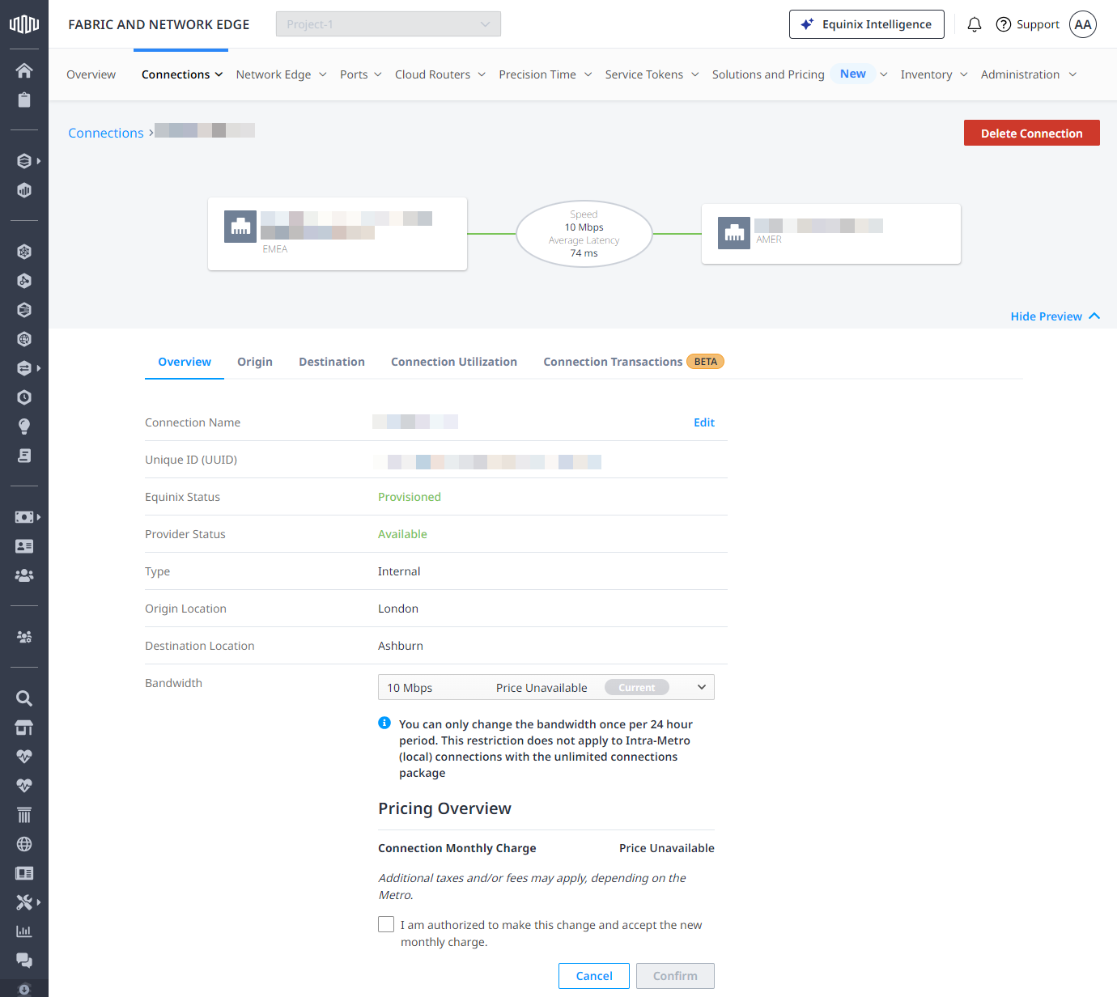Image resolution: width=1117 pixels, height=997 pixels.
Task: Click Edit next to Connection Name
Action: pos(704,422)
